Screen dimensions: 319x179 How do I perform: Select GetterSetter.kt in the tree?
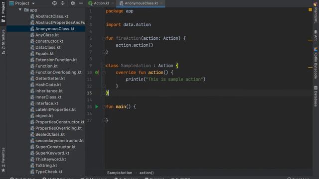coord(50,79)
